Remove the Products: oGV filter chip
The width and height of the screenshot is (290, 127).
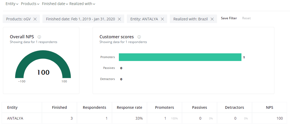pos(35,19)
